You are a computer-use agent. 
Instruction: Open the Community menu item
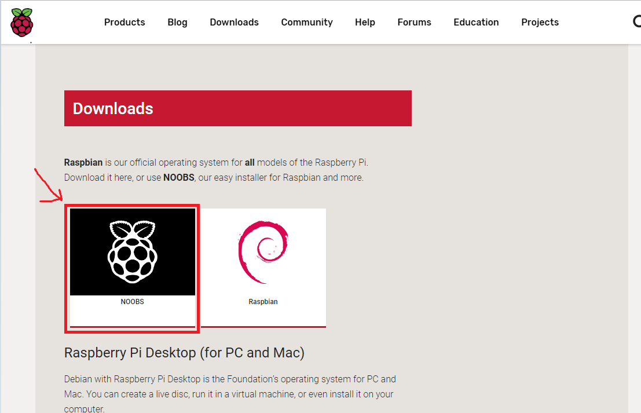[x=307, y=22]
